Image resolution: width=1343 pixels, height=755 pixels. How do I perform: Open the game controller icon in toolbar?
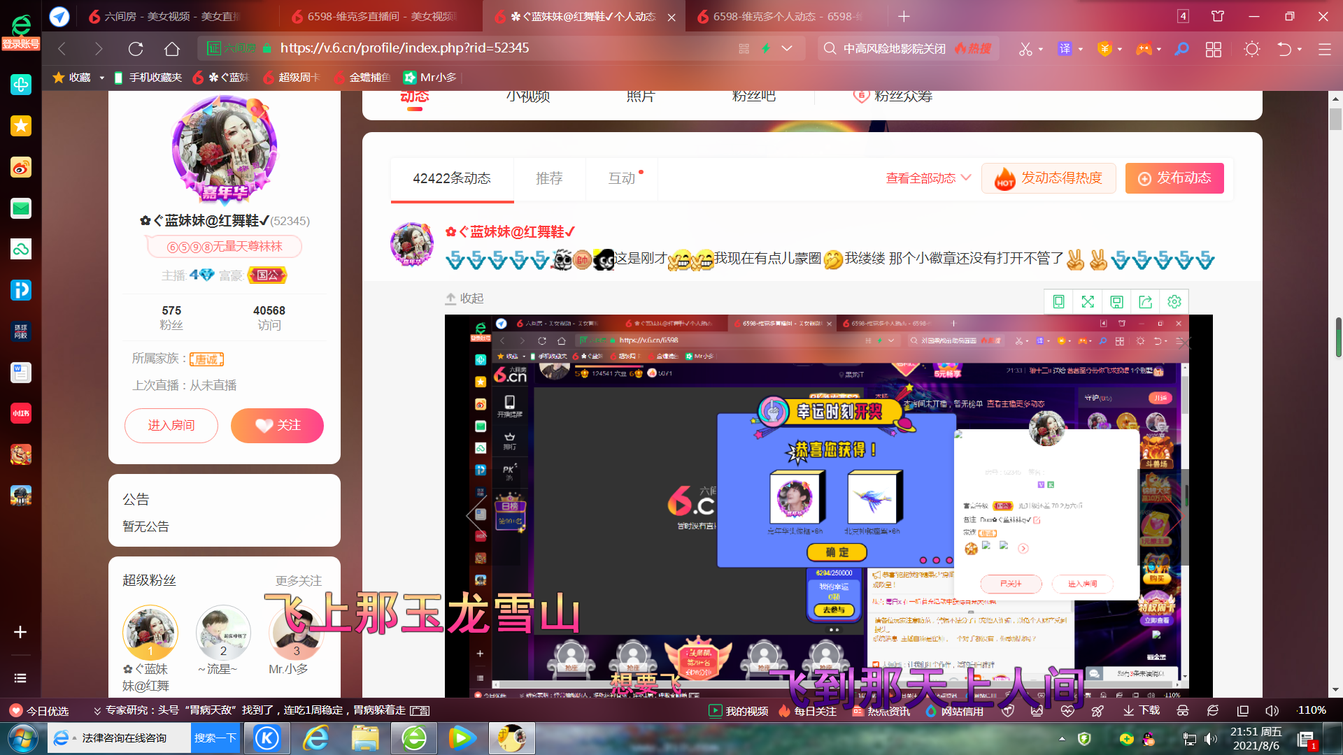point(1144,49)
